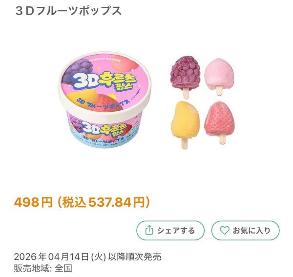
Task: Select the purple raspberry-shaped ice pop
Action: [186, 77]
